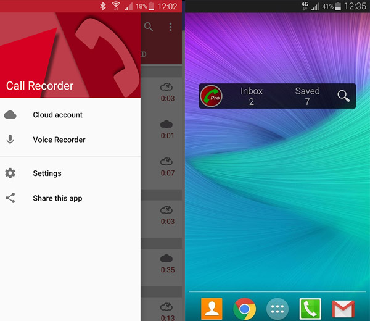The height and width of the screenshot is (321, 370).
Task: Launch Chrome from the dock
Action: pyautogui.click(x=245, y=308)
